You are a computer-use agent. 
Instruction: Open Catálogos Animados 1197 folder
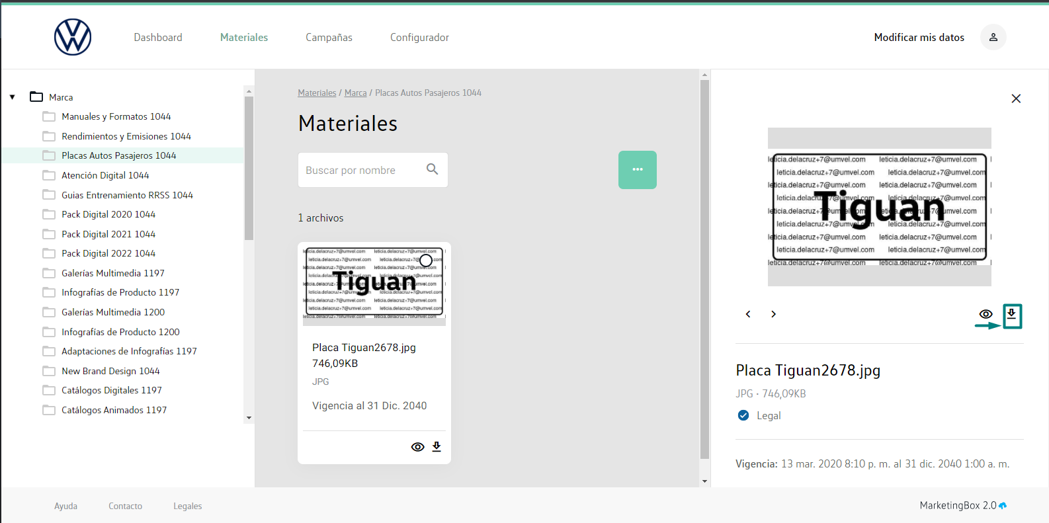click(x=114, y=410)
